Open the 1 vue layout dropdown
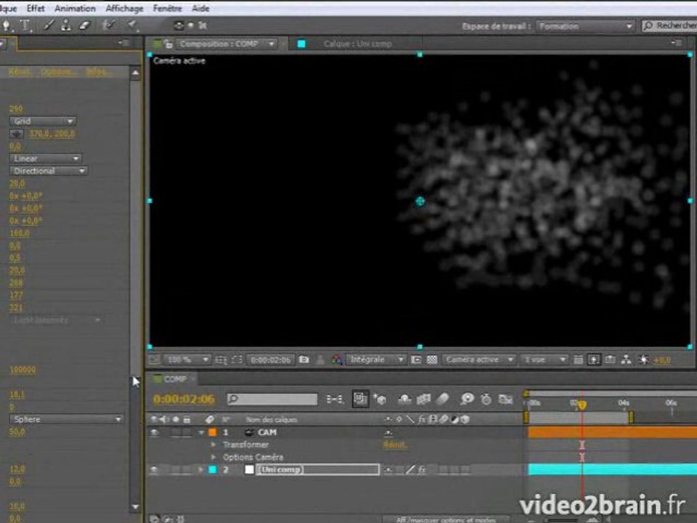Image resolution: width=697 pixels, height=523 pixels. [544, 360]
